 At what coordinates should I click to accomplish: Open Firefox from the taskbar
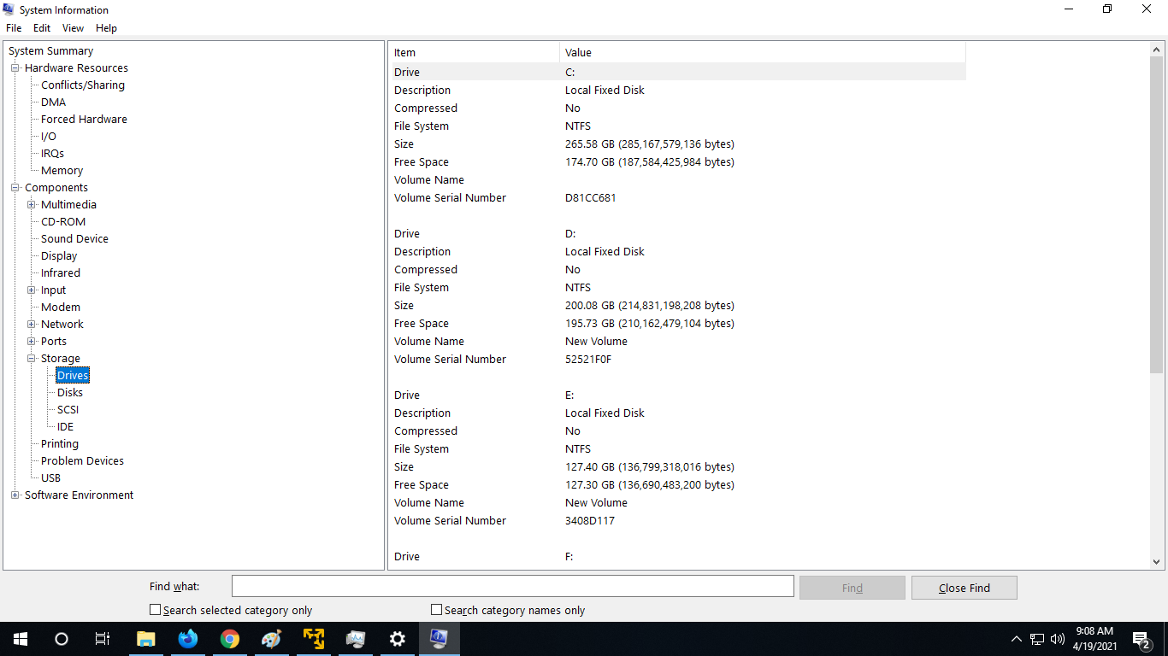point(187,638)
